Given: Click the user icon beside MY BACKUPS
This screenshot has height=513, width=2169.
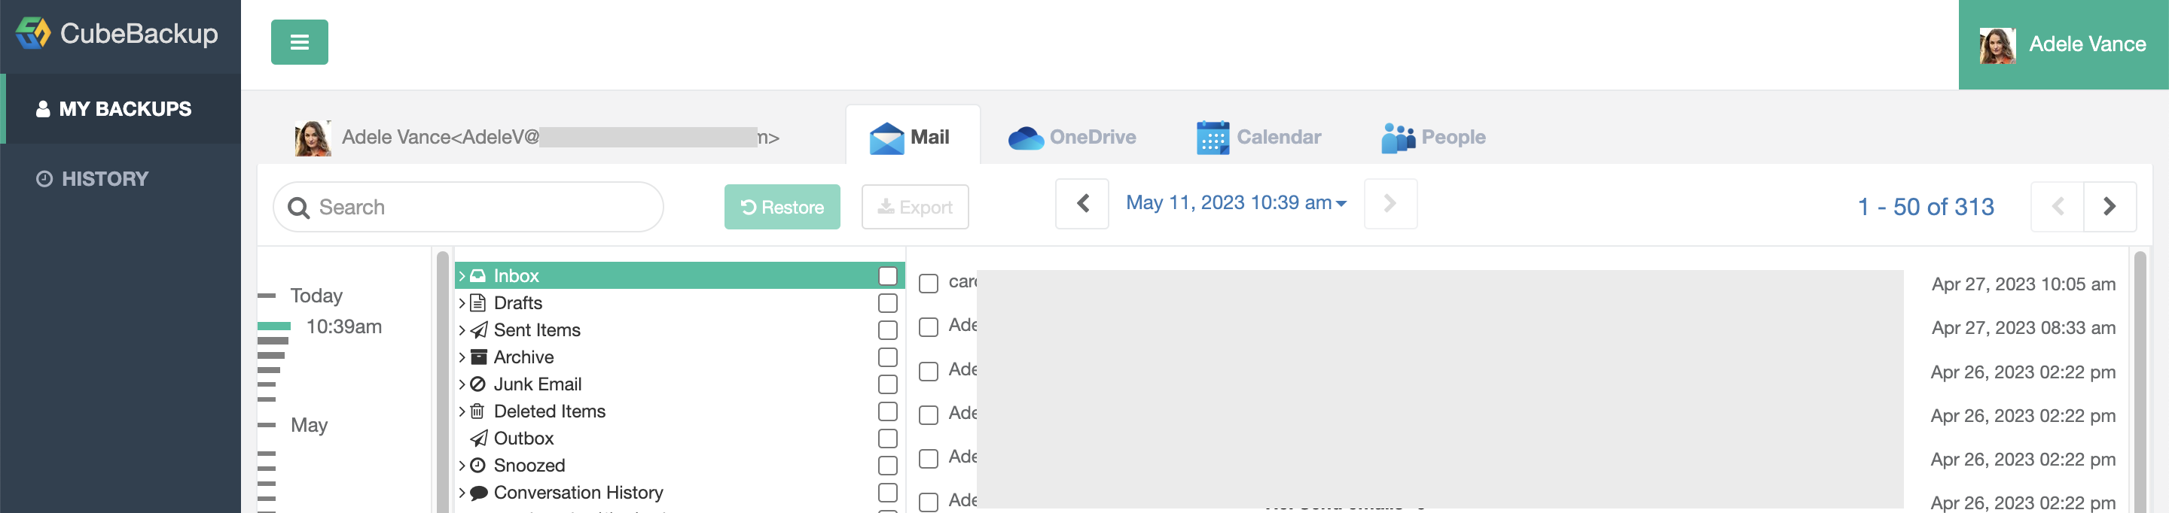Looking at the screenshot, I should (x=43, y=109).
